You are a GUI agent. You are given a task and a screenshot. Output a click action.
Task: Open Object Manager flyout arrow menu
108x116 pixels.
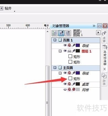[98, 33]
